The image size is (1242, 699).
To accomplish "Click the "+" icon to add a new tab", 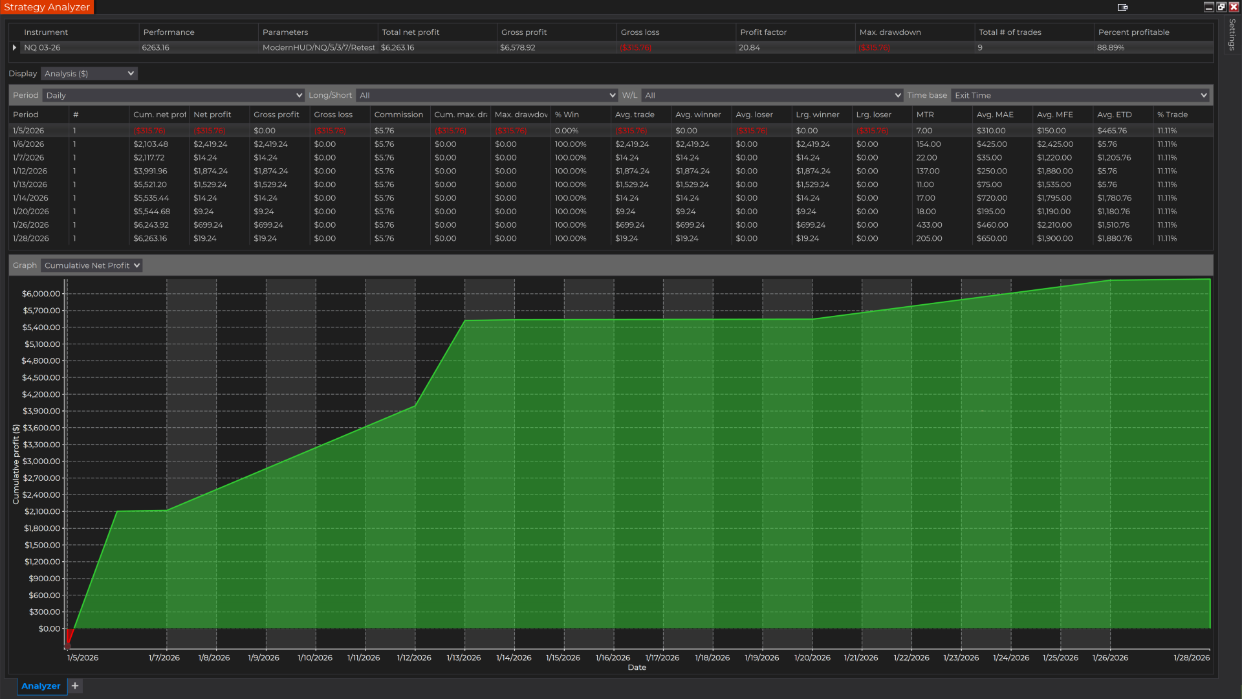I will click(74, 685).
